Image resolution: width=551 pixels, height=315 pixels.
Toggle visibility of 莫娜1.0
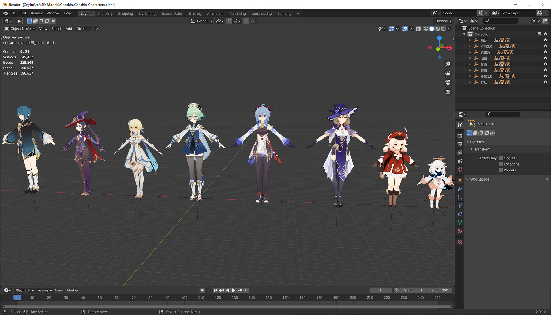click(545, 76)
